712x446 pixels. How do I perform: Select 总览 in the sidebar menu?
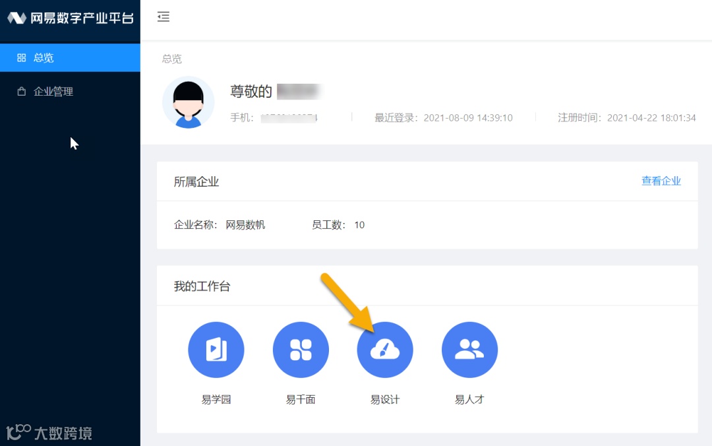[x=70, y=58]
